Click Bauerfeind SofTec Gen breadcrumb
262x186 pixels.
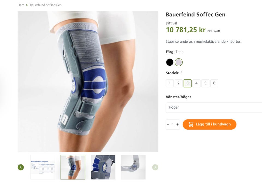46,5
